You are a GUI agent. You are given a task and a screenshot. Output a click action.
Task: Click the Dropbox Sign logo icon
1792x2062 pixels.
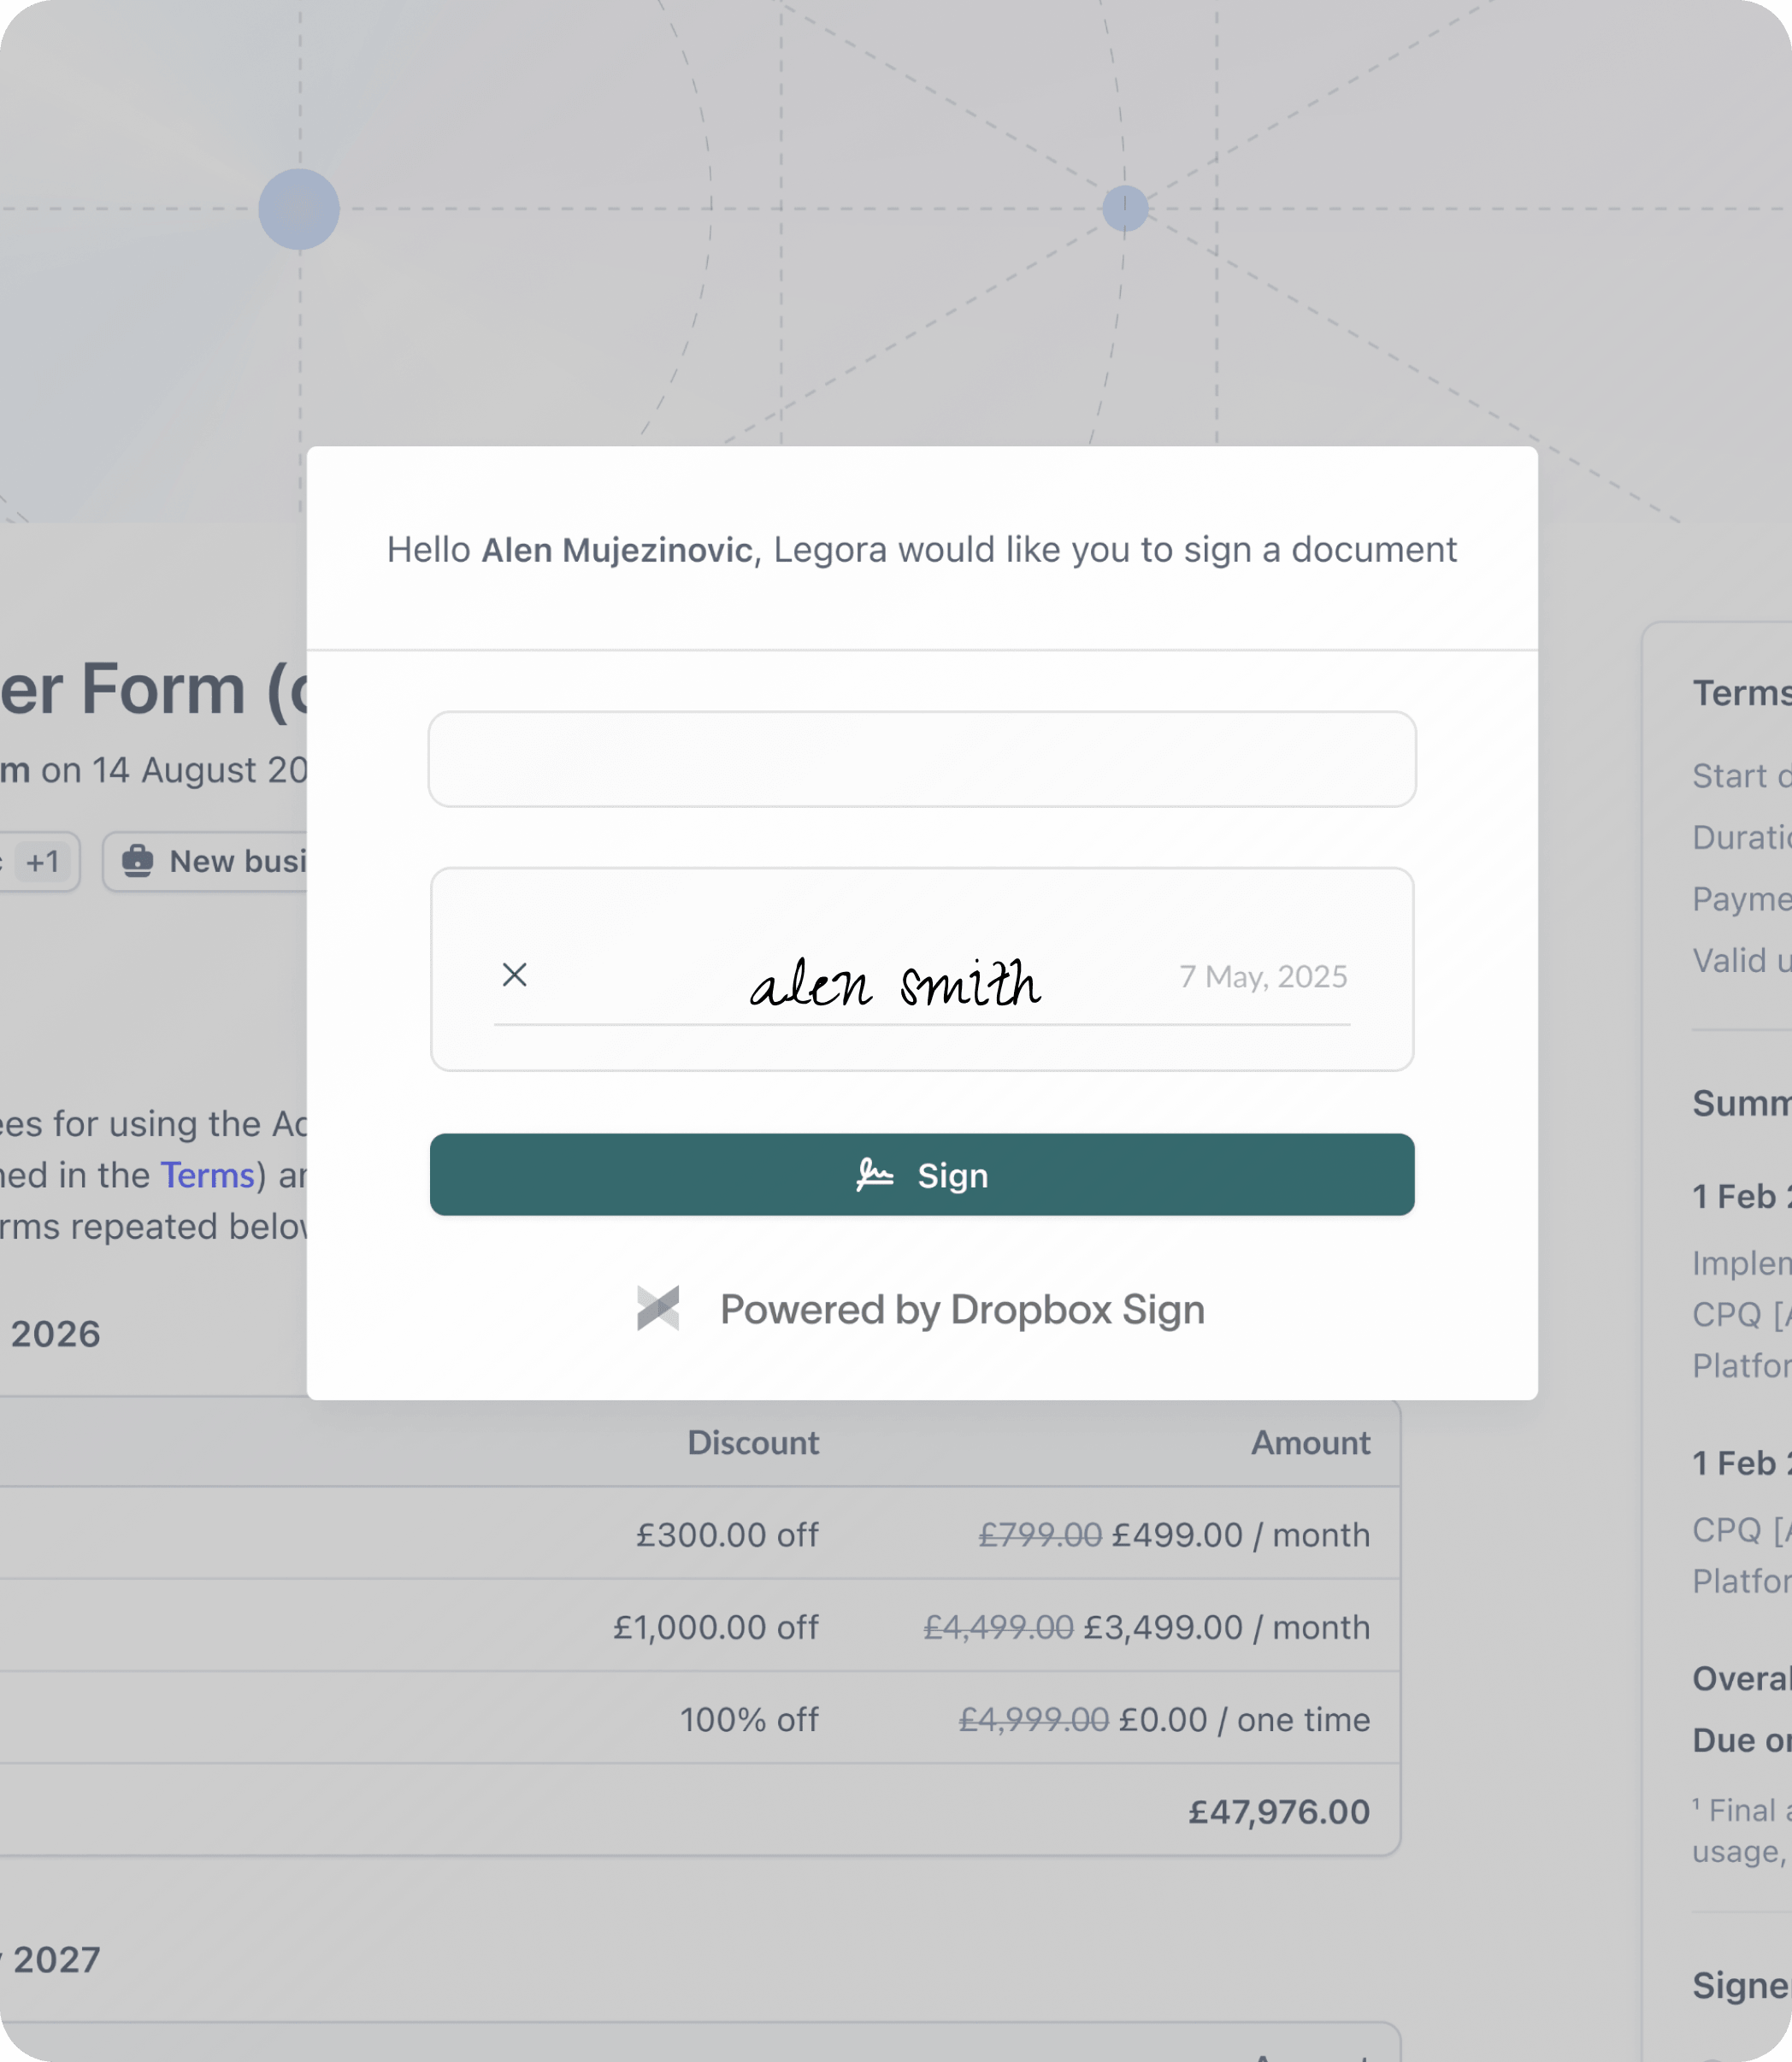[658, 1308]
